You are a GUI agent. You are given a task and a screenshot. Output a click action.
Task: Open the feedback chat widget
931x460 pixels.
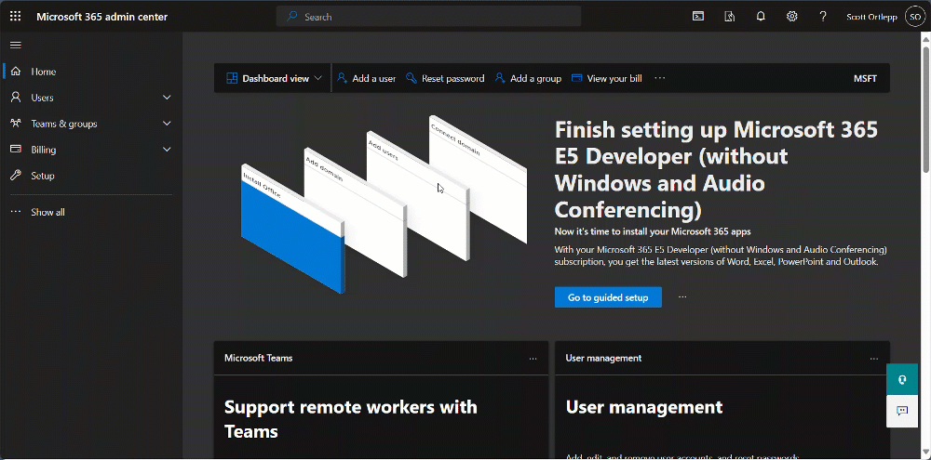pyautogui.click(x=902, y=412)
